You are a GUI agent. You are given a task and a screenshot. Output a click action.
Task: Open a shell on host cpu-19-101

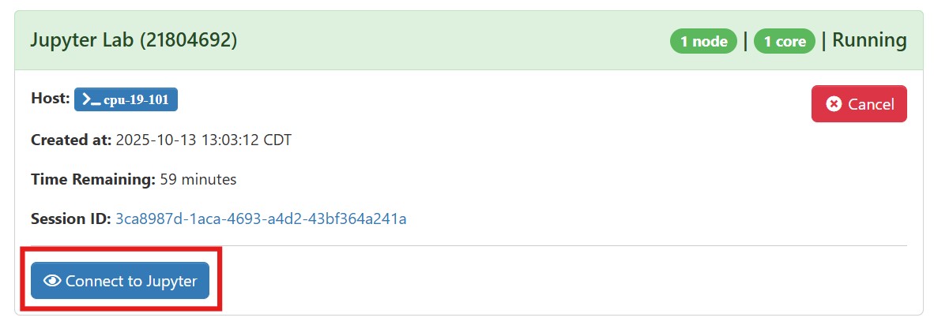tap(126, 100)
